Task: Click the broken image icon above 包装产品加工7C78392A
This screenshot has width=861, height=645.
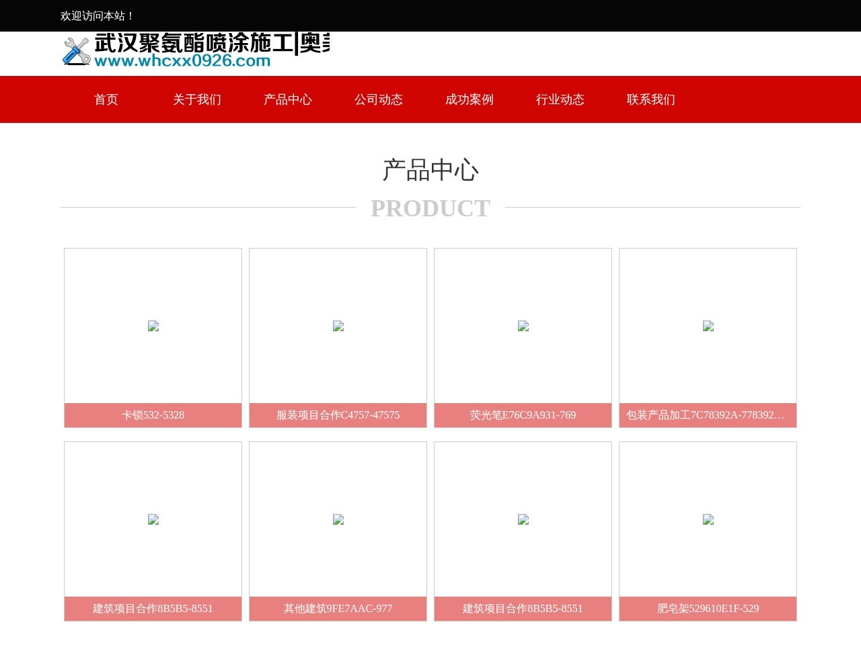Action: coord(708,326)
